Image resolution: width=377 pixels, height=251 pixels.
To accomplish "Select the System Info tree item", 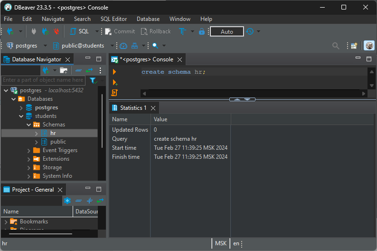I will coord(57,176).
